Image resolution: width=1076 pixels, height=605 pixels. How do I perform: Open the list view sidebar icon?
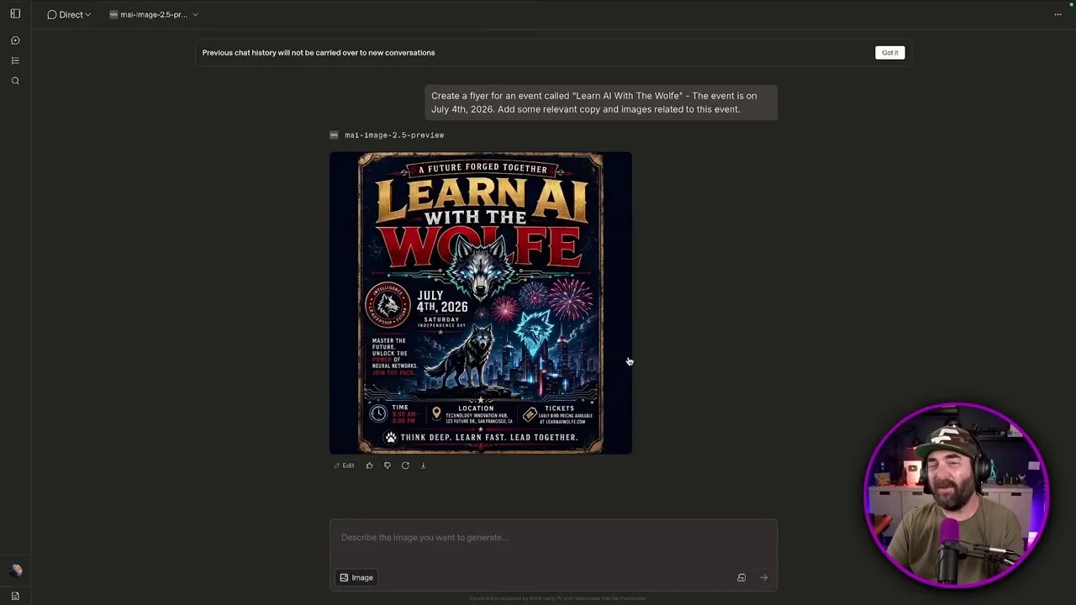click(x=15, y=60)
